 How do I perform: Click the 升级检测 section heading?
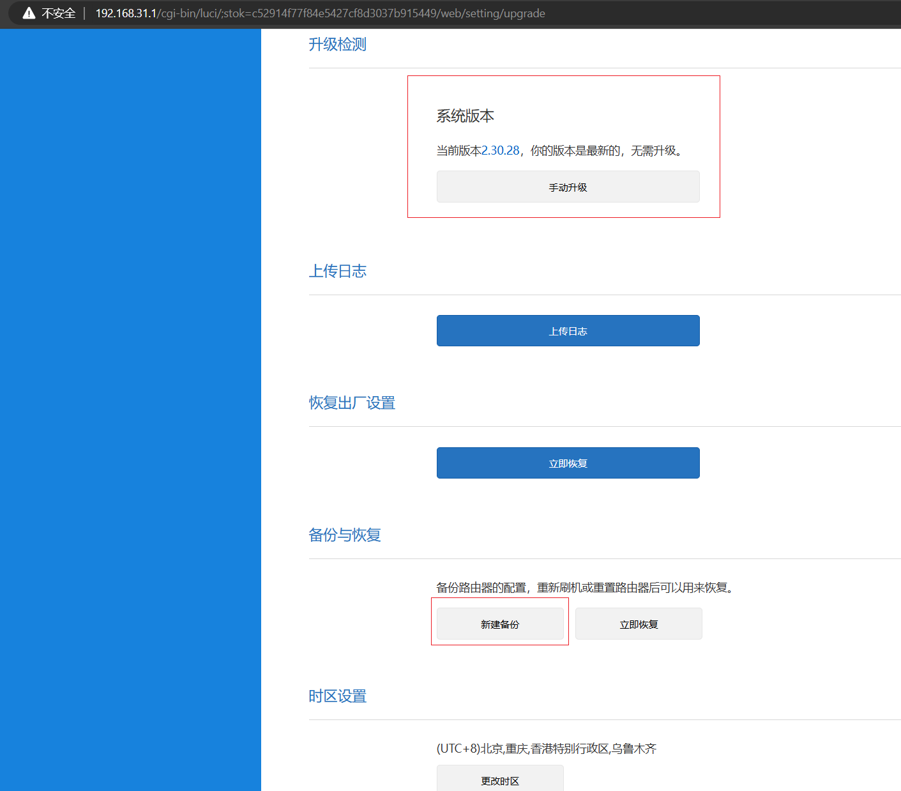(x=337, y=45)
